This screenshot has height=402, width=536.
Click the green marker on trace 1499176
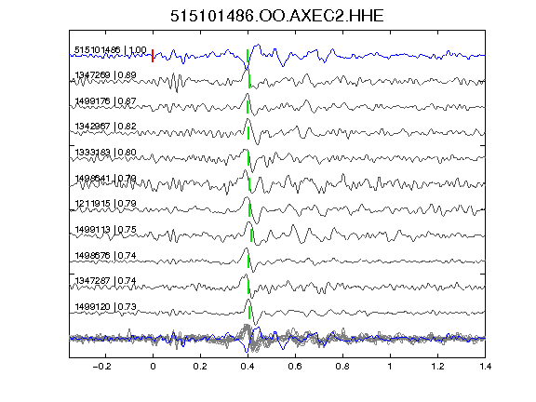(248, 107)
